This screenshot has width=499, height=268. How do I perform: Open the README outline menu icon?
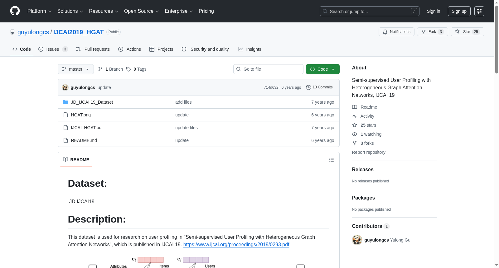pos(332,160)
